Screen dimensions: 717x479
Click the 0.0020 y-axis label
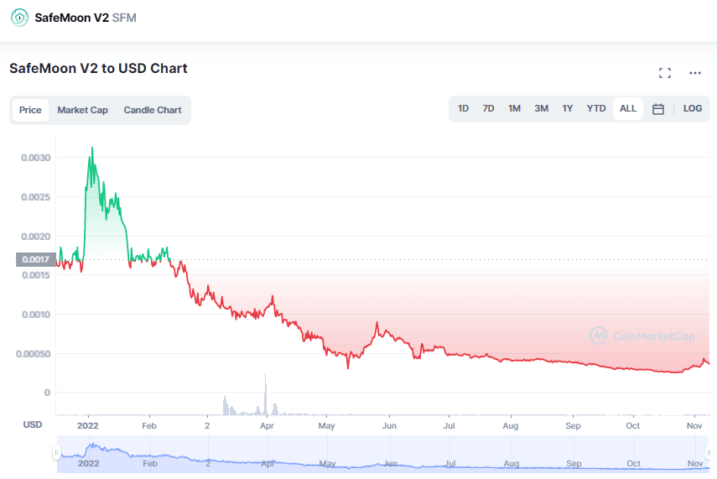click(36, 236)
